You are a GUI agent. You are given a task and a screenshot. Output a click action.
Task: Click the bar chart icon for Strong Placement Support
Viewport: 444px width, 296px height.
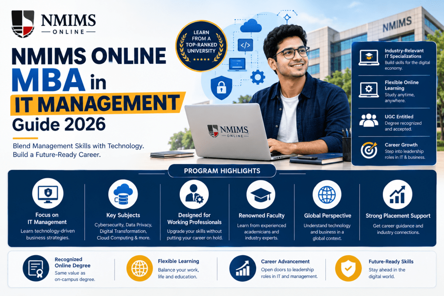tap(397, 194)
